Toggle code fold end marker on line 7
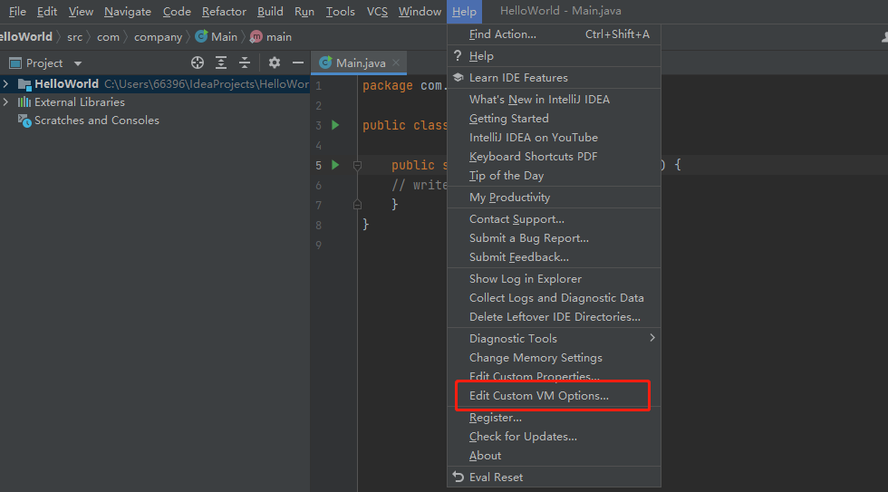This screenshot has height=492, width=888. pos(357,205)
